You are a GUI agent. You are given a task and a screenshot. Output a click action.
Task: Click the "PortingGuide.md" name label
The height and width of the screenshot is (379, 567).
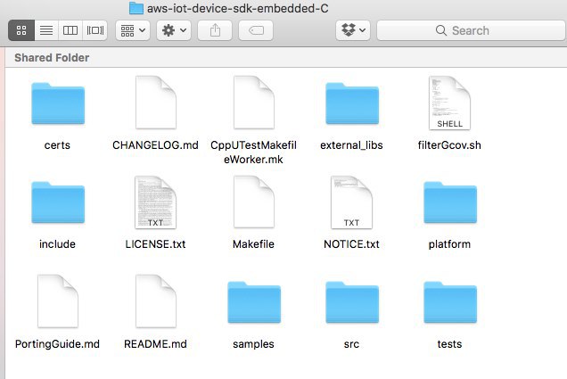click(57, 344)
